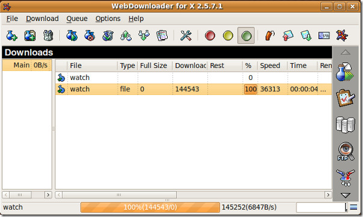The height and width of the screenshot is (217, 363).
Task: Open the FTP search eye icon
Action: point(346,151)
